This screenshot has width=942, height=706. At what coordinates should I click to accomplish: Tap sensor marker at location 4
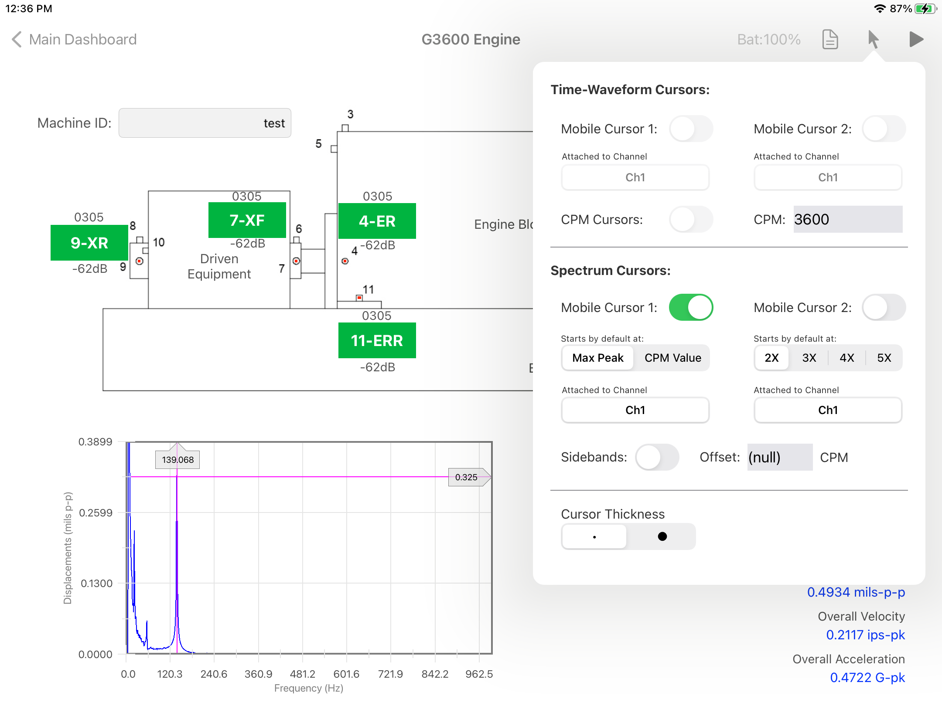pyautogui.click(x=345, y=261)
